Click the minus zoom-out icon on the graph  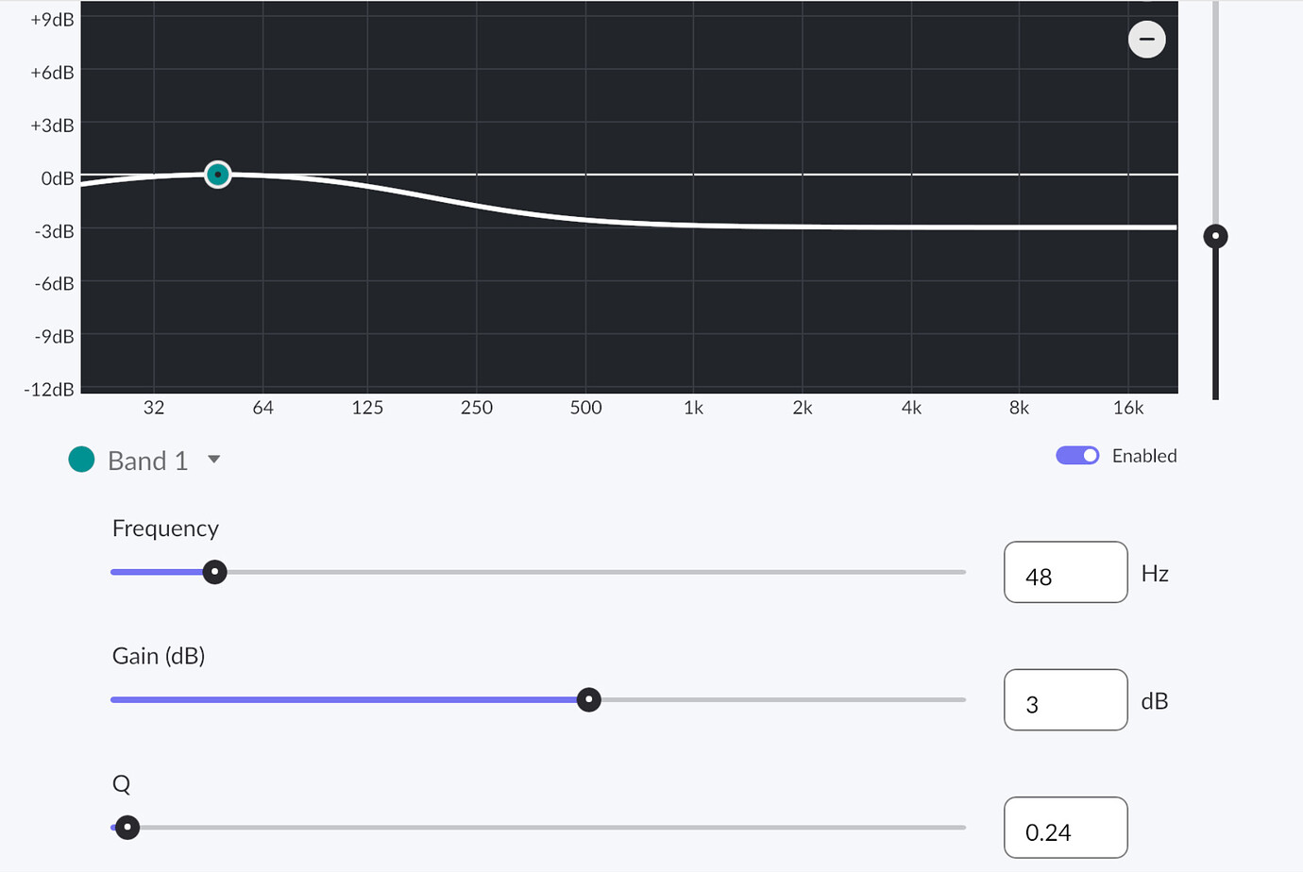tap(1146, 39)
